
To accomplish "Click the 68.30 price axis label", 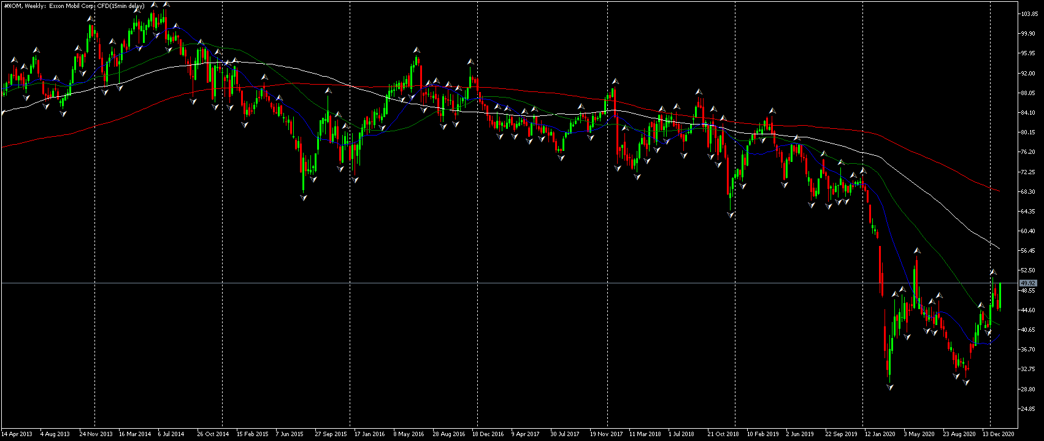I will 1027,192.
